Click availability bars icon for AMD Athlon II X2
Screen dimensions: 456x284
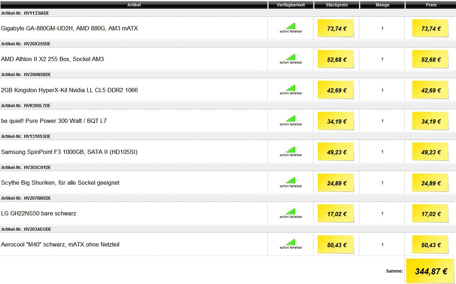click(291, 57)
